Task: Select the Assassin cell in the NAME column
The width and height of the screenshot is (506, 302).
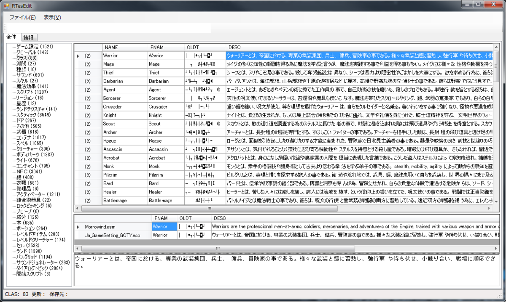Action: click(125, 149)
